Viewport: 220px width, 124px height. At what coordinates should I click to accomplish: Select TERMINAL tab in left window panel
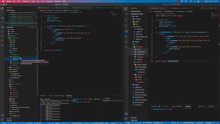69,96
